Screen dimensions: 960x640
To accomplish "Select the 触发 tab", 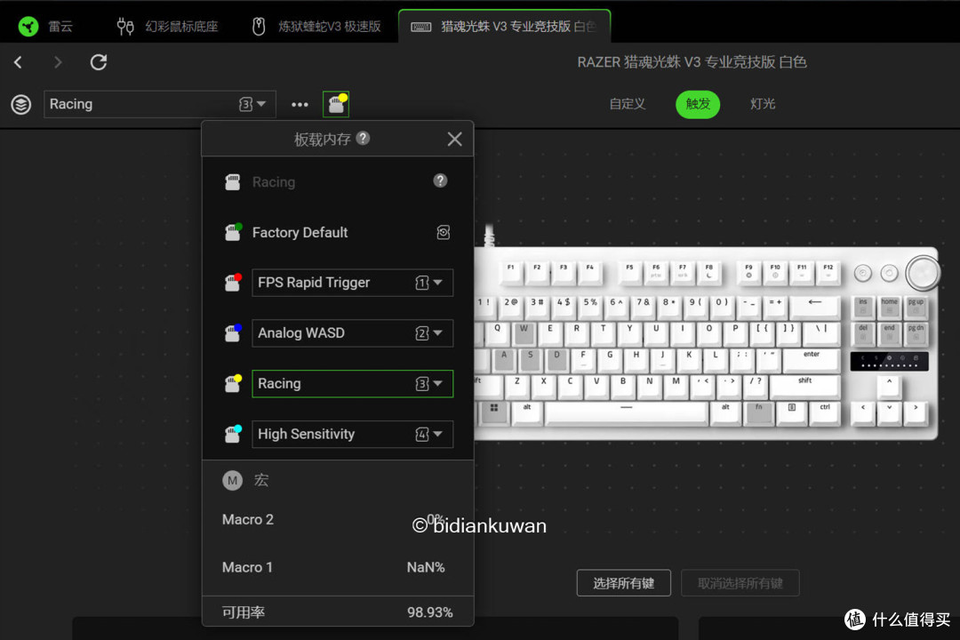I will tap(698, 104).
